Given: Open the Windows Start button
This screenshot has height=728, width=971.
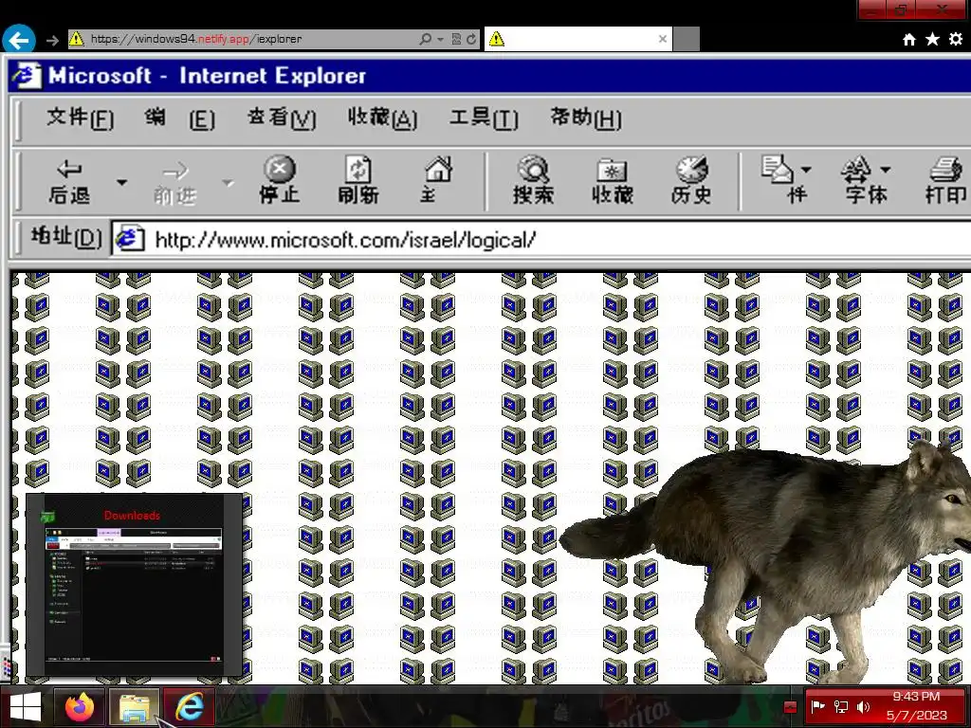Looking at the screenshot, I should point(26,707).
